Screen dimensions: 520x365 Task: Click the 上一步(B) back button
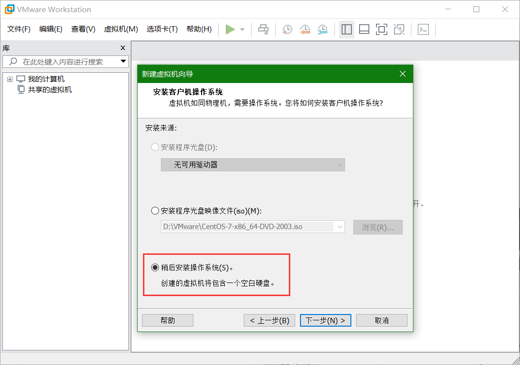(x=269, y=320)
